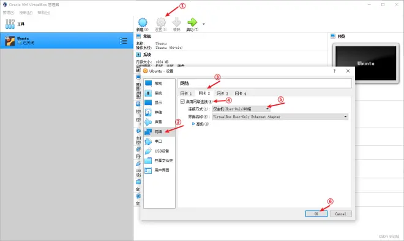Switch to the Adapter 4 (网卡 4) tab

241,93
